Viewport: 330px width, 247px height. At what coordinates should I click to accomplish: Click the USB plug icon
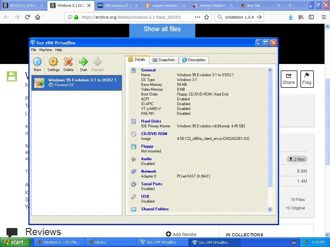[133, 197]
